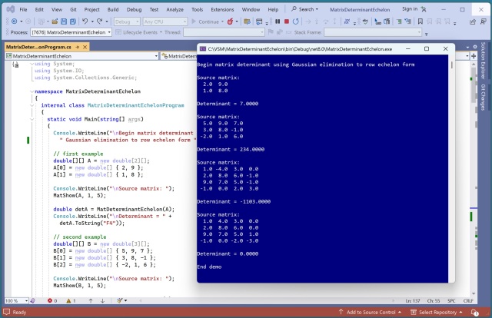The height and width of the screenshot is (318, 492).
Task: Click the Navigate Backward arrow icon
Action: click(x=14, y=22)
